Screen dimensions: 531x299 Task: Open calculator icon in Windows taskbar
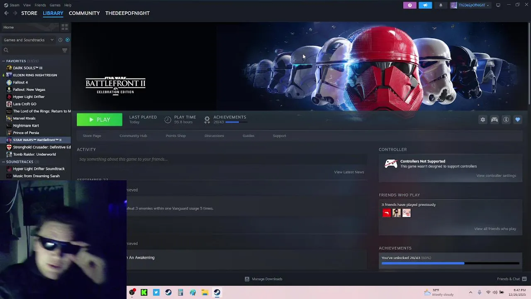pyautogui.click(x=180, y=292)
